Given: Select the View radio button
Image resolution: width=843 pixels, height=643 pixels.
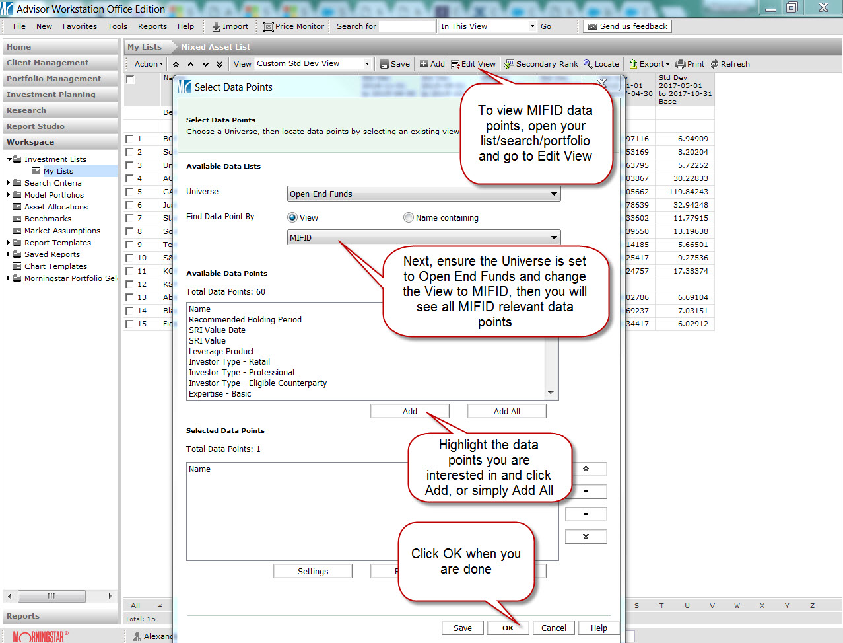Looking at the screenshot, I should pos(292,217).
